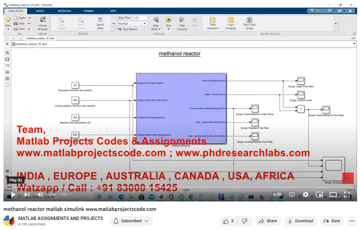Click the channel avatar icon
The image size is (360, 230).
coord(9,221)
